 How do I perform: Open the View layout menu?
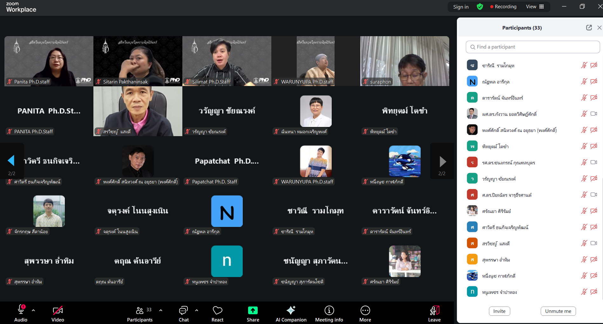coord(535,7)
